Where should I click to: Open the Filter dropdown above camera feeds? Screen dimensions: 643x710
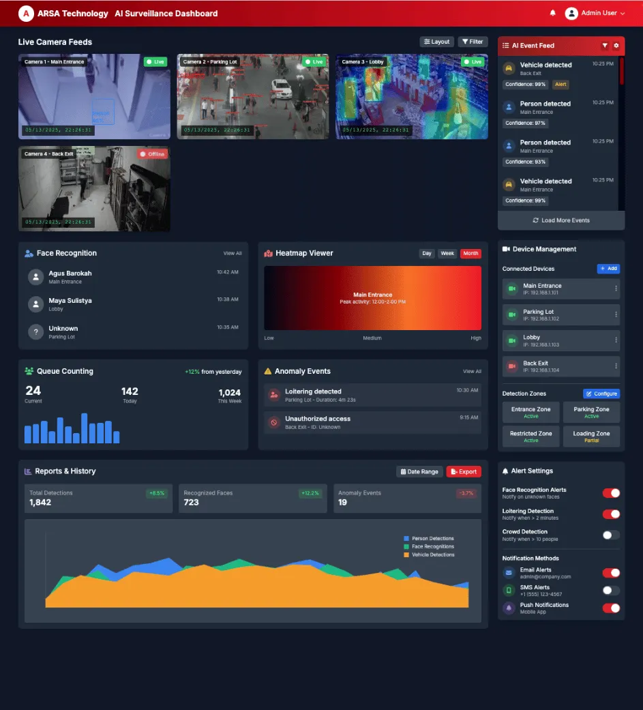[x=473, y=41]
